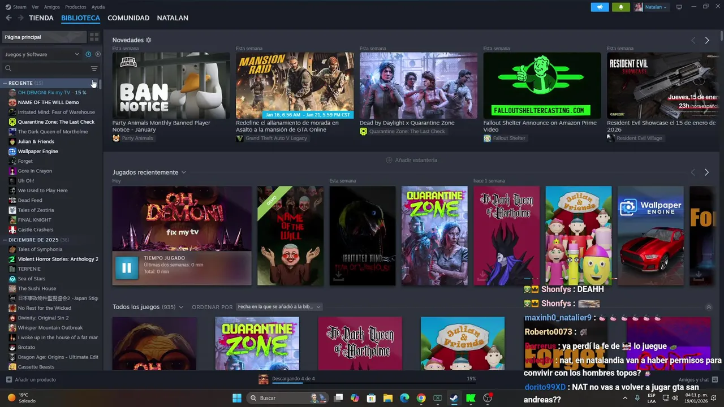Open the Ordenar por dropdown
This screenshot has width=724, height=407.
coord(279,307)
